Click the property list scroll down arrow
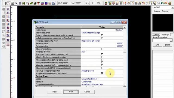The image size is (174, 98). 125,85
